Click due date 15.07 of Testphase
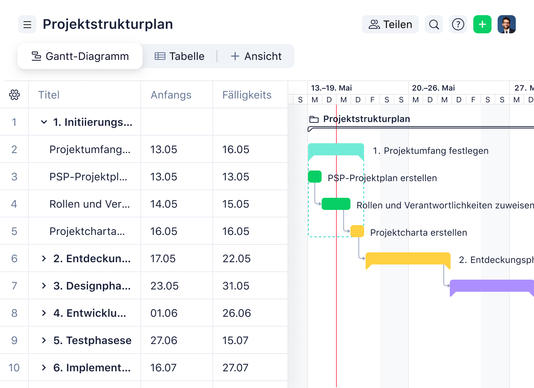 click(236, 340)
